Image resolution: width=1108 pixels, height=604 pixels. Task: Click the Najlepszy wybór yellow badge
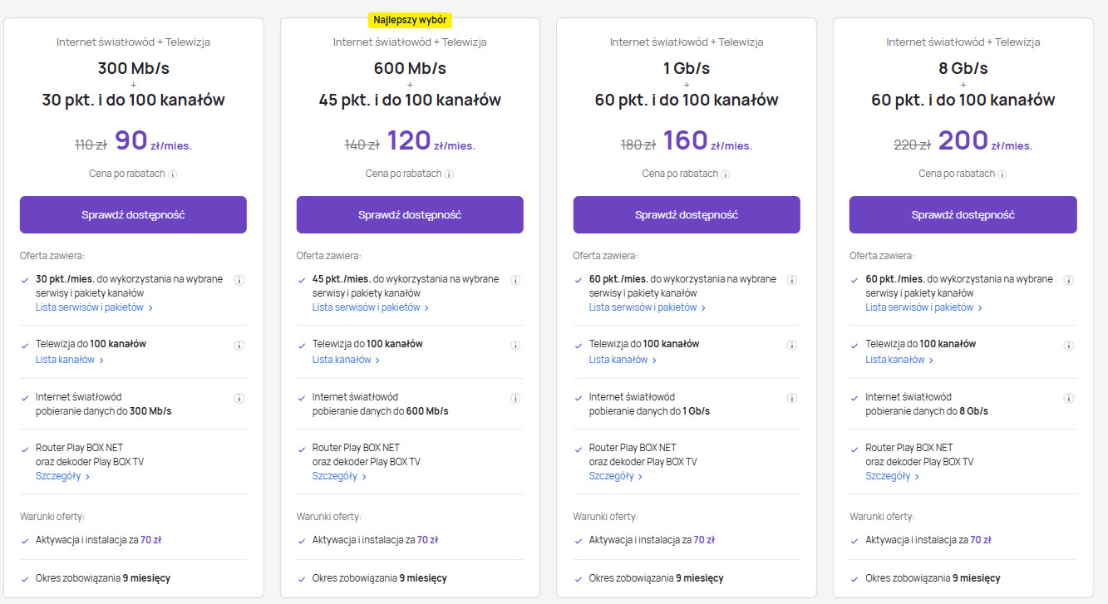pos(410,20)
